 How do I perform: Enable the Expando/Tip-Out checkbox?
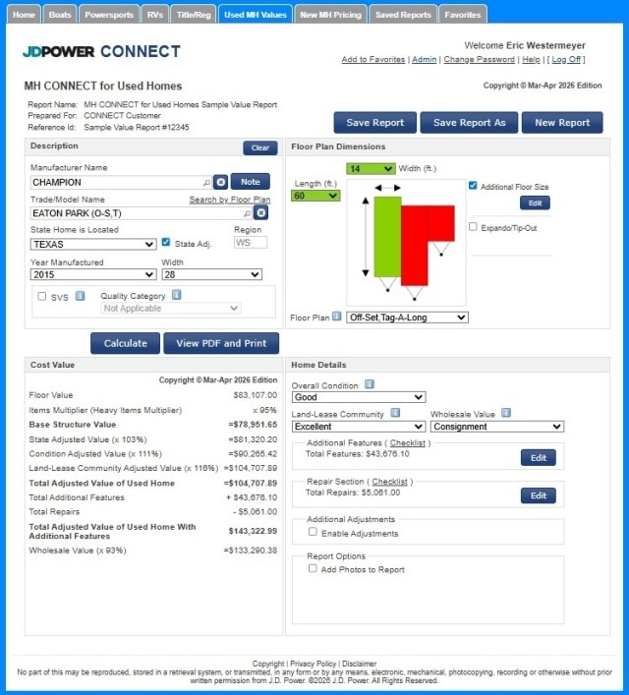[473, 227]
